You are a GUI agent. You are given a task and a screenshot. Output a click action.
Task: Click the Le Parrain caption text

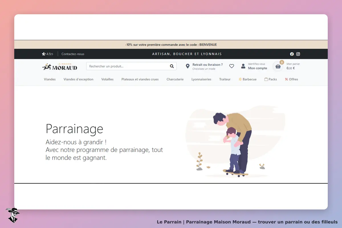247,222
